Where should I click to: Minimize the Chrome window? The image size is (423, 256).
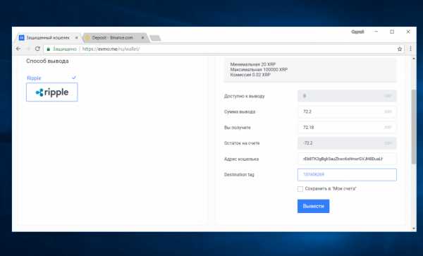376,32
